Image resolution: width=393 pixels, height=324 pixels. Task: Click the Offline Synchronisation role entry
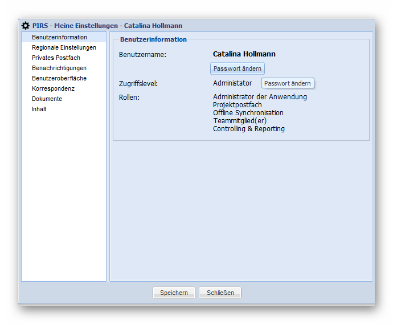[248, 113]
